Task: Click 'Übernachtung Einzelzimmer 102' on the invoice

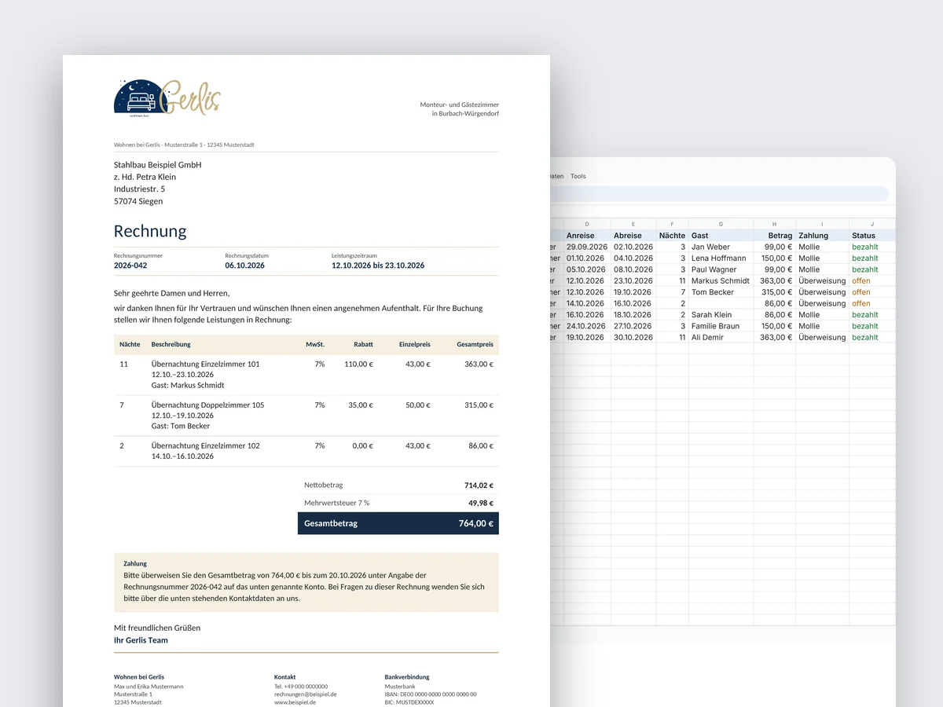Action: coord(206,445)
